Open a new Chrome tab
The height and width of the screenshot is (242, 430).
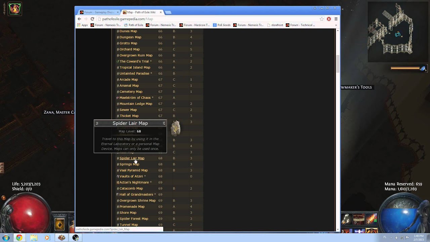pos(168,12)
